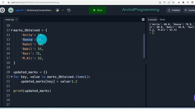Viewport: 195px width, 109px height.
Task: Click the browser address bar URL
Action: coord(35,2)
